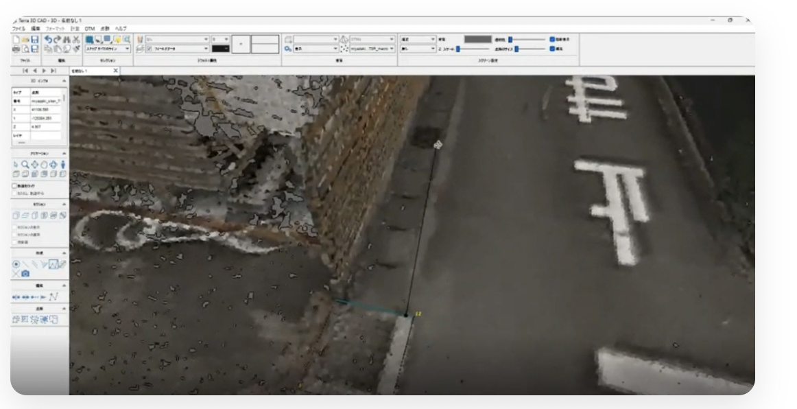Select the person walk-view icon in the navigation panel
The height and width of the screenshot is (409, 797).
[x=63, y=165]
